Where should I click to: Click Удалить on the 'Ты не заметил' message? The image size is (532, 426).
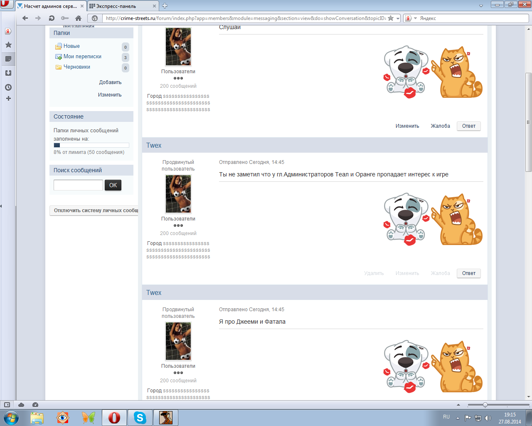click(x=374, y=273)
